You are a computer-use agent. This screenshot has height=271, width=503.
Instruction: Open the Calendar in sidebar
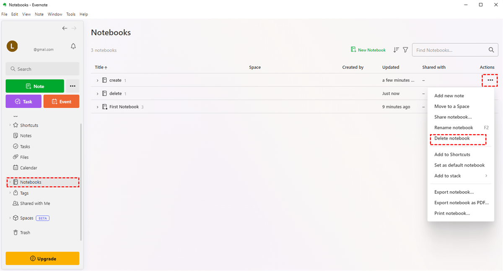point(28,168)
